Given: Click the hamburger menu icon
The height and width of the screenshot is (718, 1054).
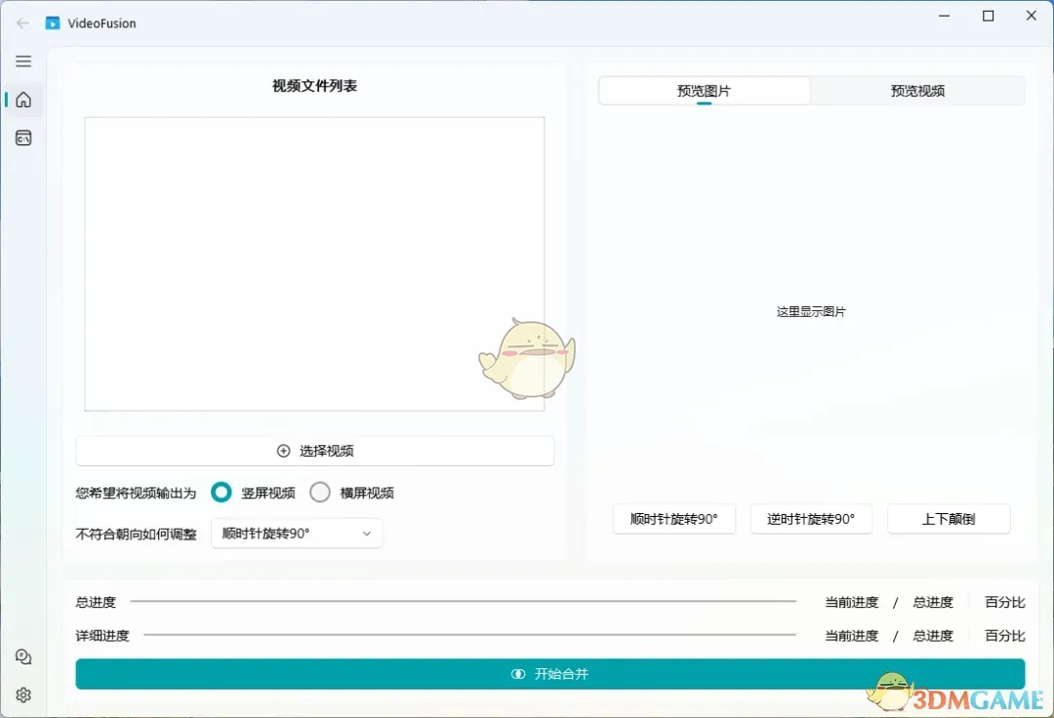Looking at the screenshot, I should tap(22, 60).
